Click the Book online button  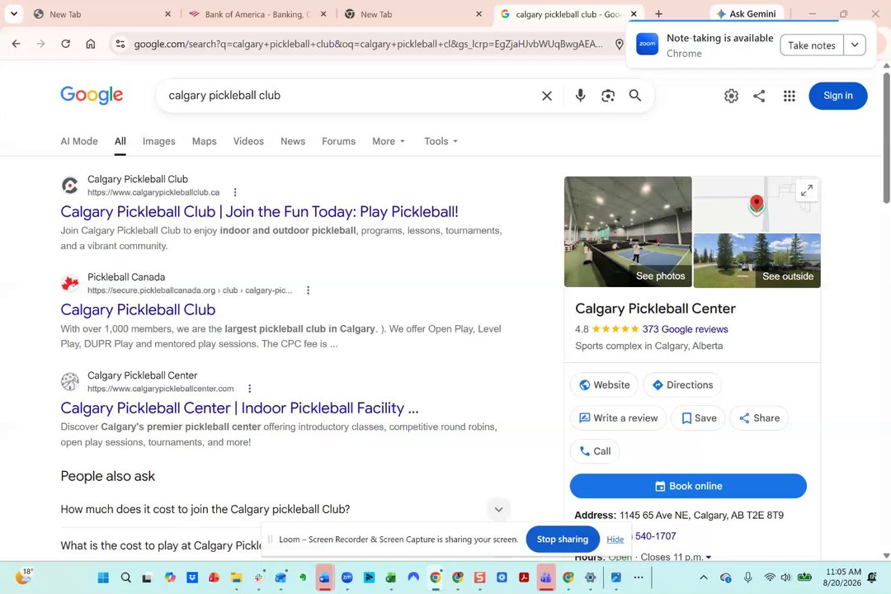tap(688, 486)
